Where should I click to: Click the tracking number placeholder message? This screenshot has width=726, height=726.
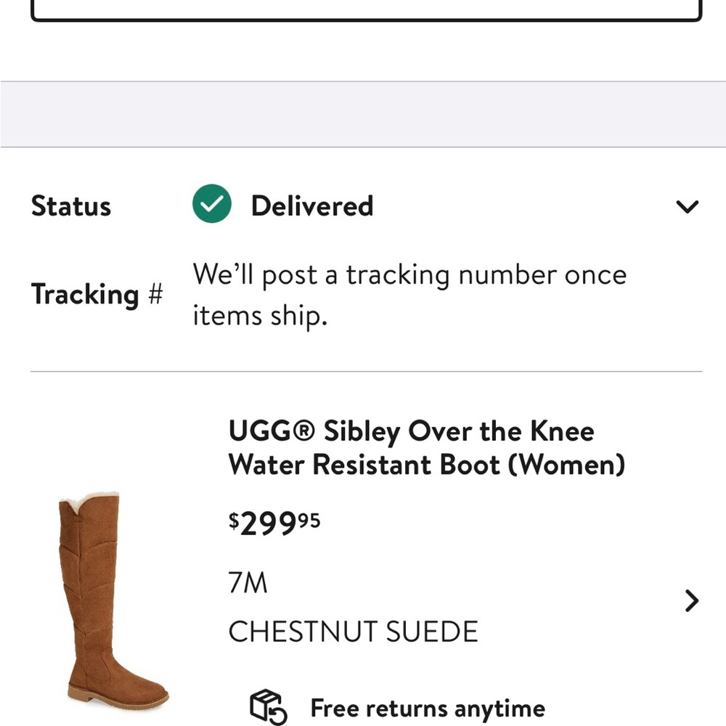point(409,294)
